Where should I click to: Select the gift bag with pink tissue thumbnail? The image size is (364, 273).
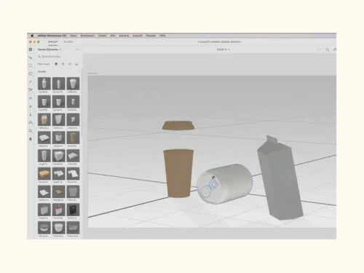pos(58,210)
